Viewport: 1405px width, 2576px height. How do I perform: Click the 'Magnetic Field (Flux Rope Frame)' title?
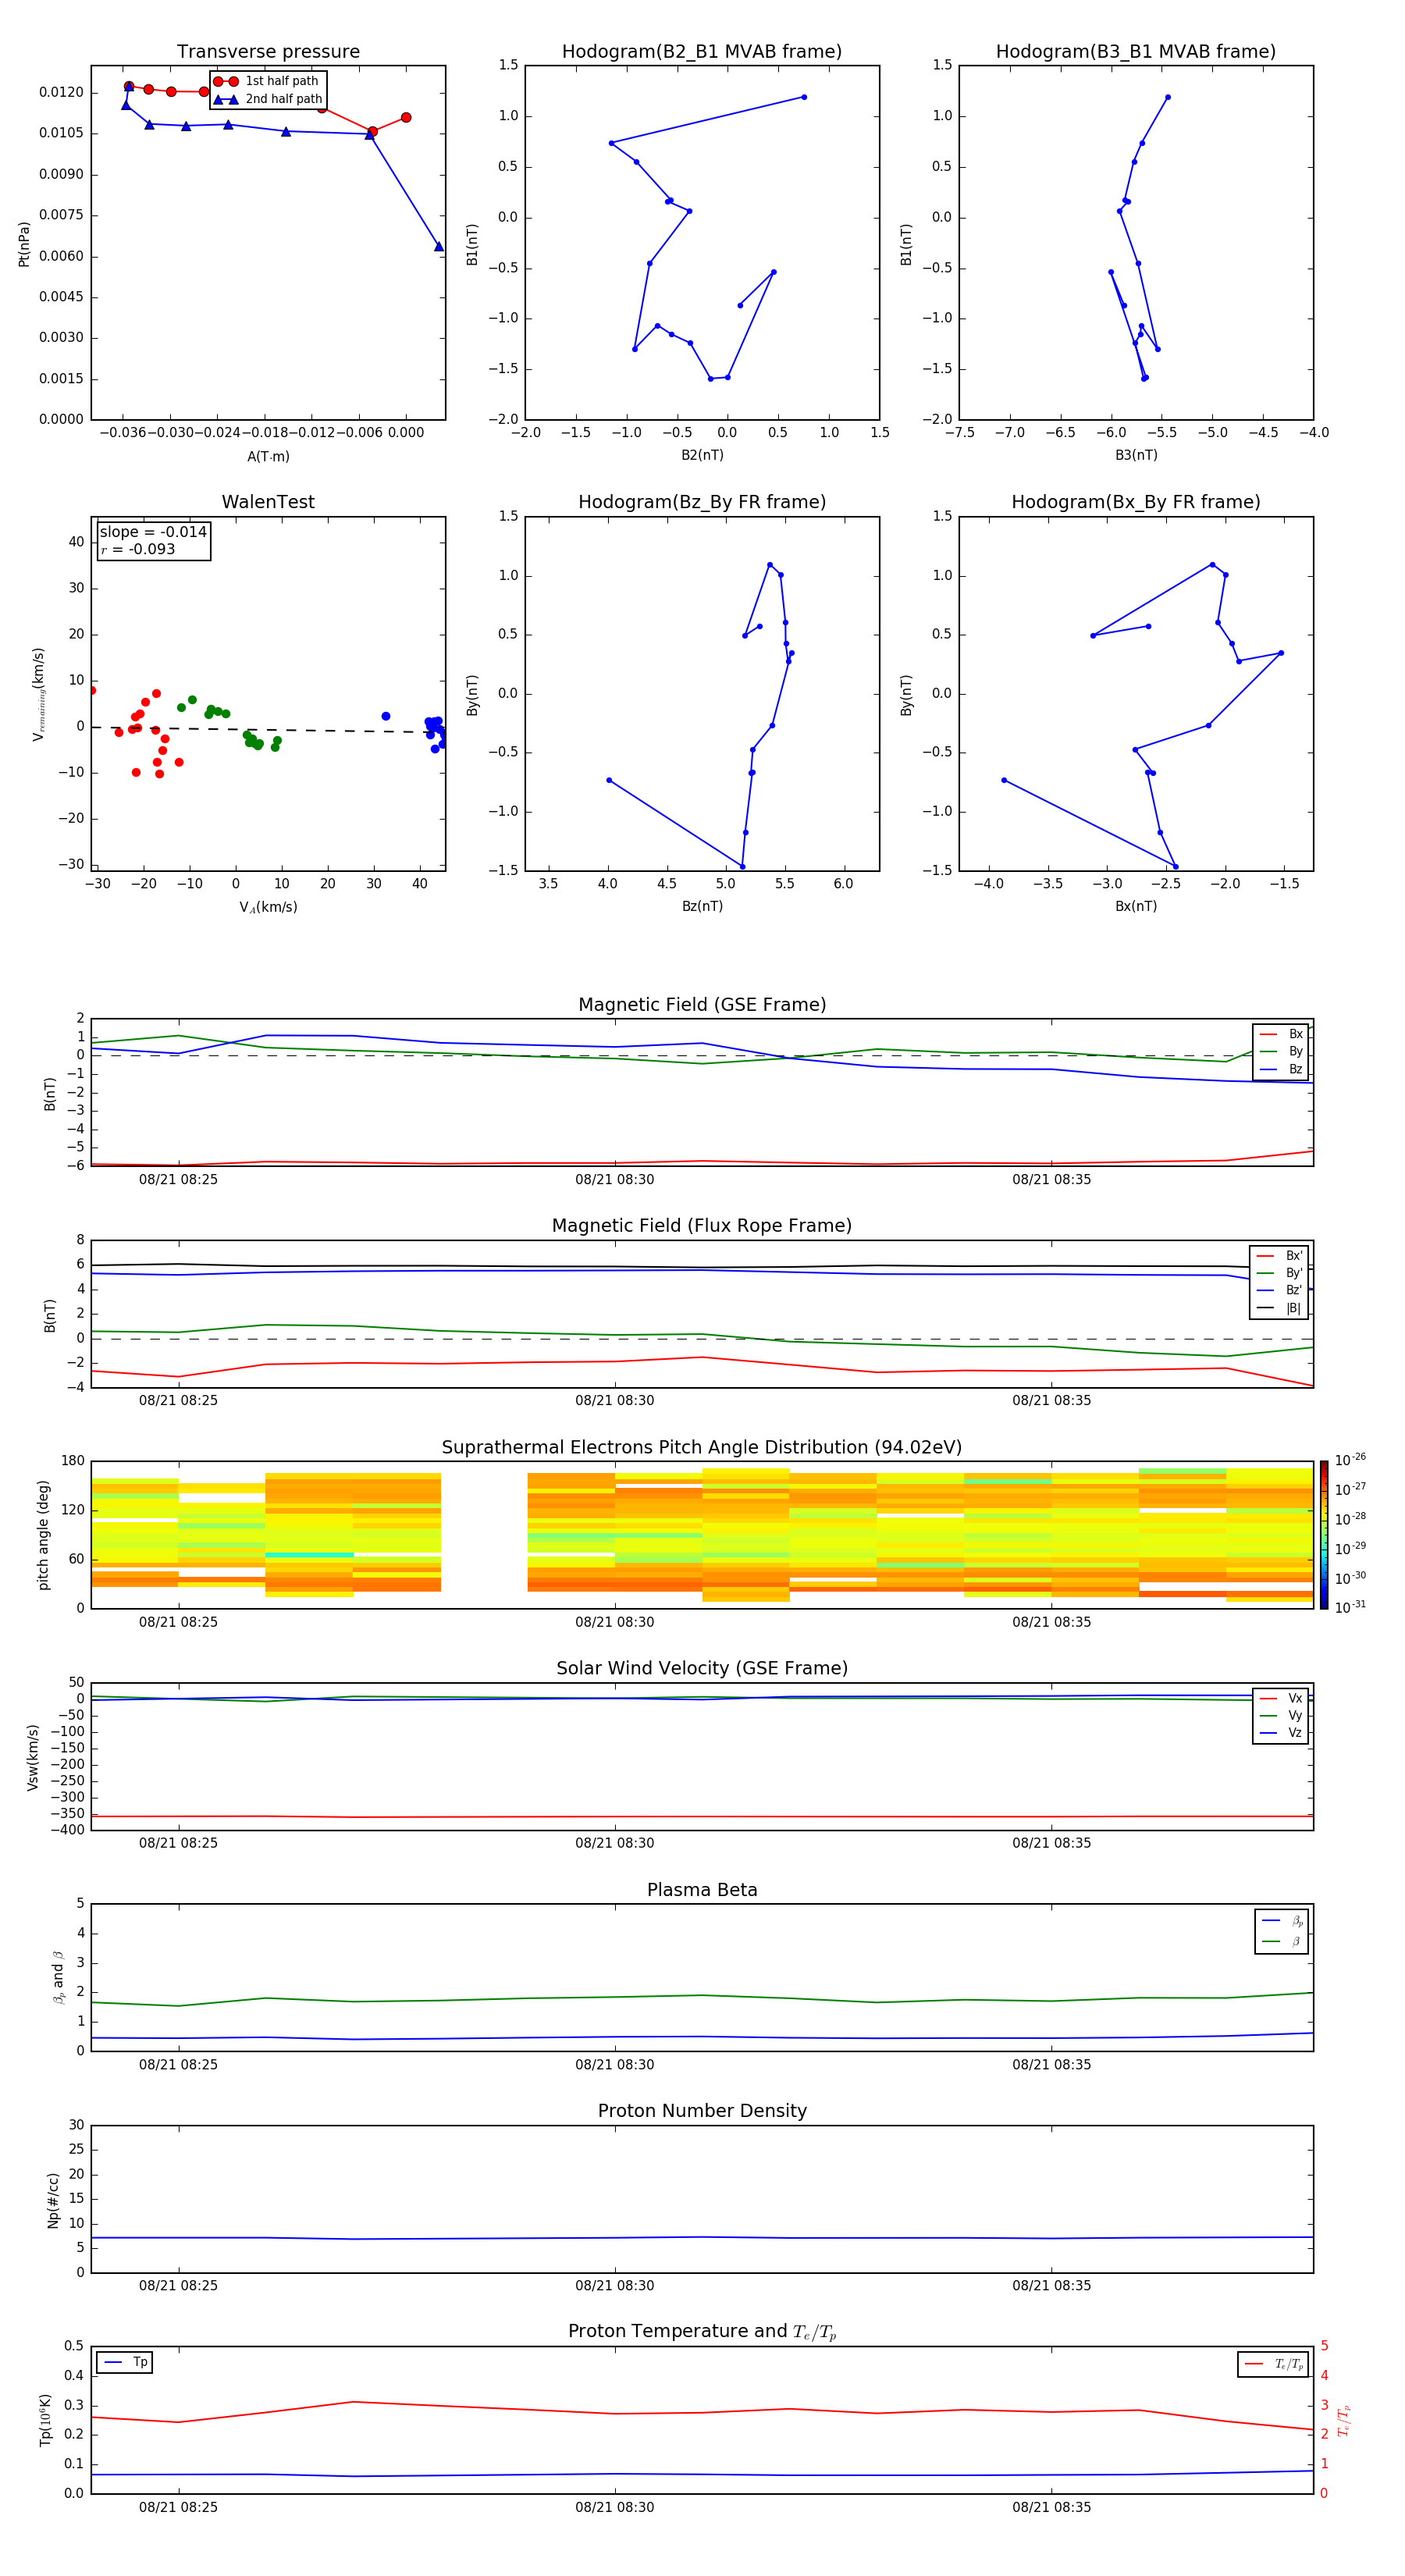[702, 1226]
